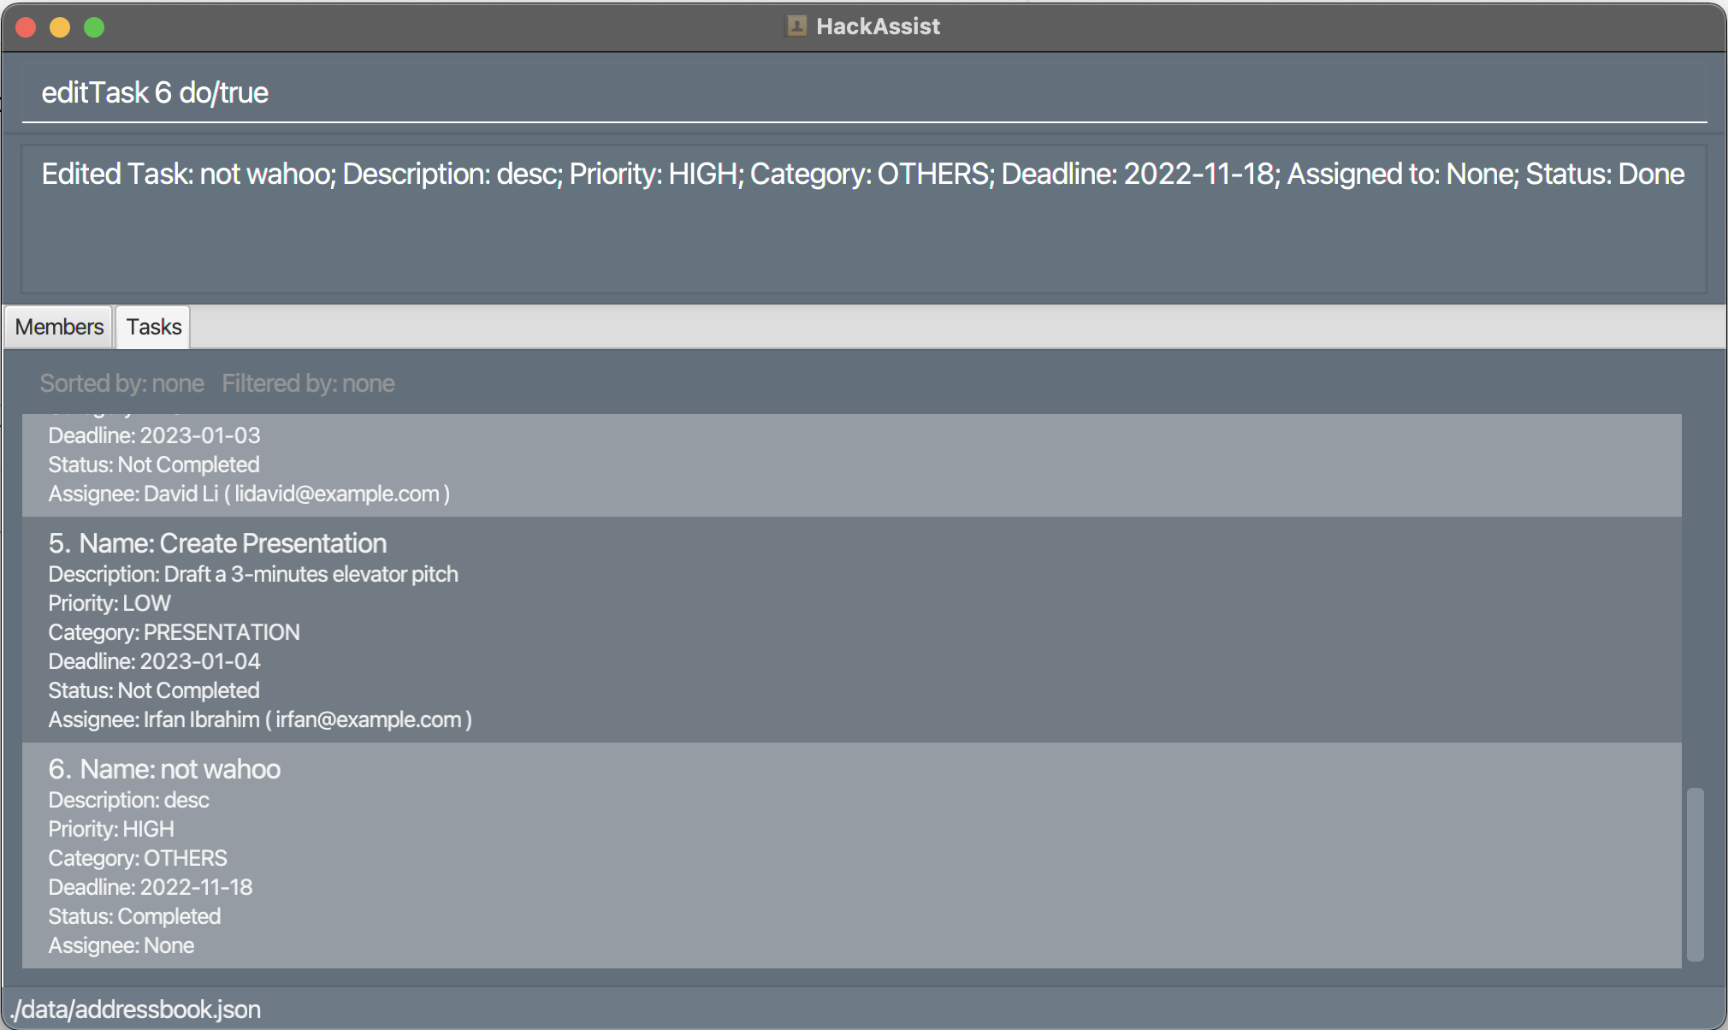Screen dimensions: 1728x1030
Task: Click the yellow minimize window button
Action: [60, 27]
